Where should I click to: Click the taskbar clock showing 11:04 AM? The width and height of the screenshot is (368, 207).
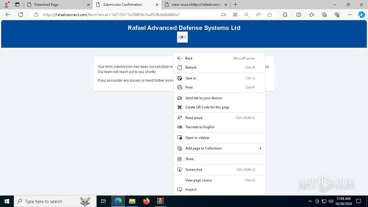pos(344,201)
